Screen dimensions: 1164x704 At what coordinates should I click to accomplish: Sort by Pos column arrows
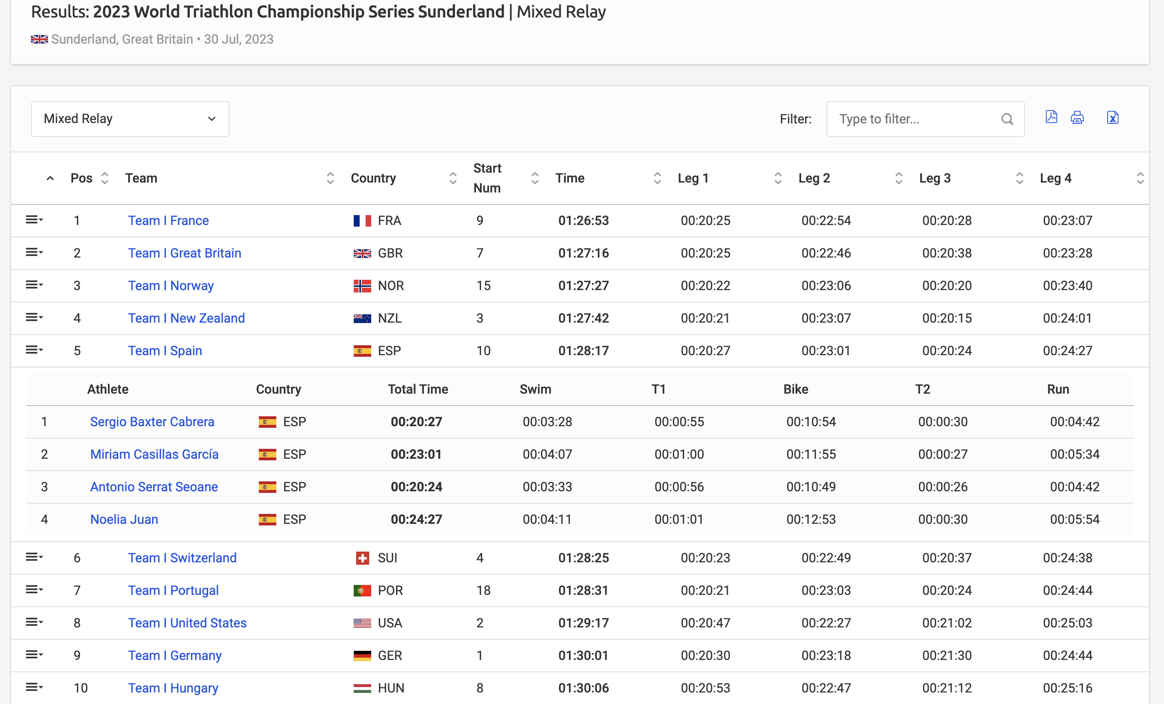click(105, 178)
